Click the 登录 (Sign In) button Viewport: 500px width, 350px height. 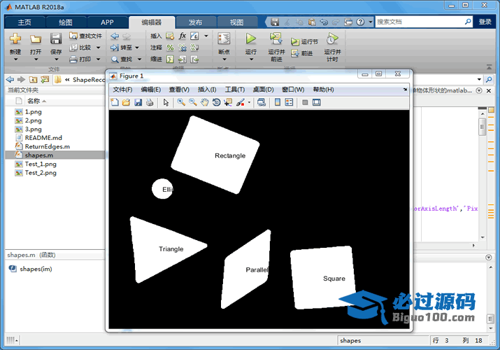point(485,22)
